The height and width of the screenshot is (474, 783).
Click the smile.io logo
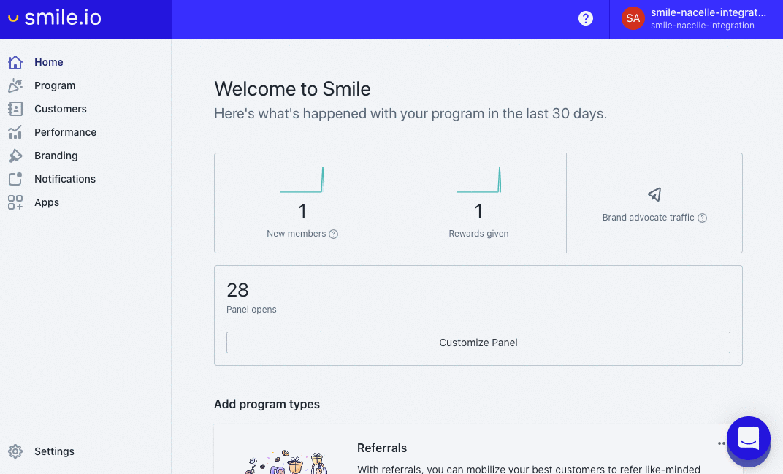[x=55, y=18]
